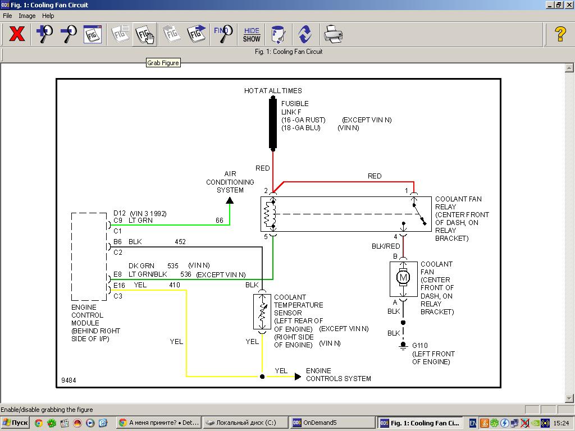
Task: Open help with yellow question mark
Action: 560,34
